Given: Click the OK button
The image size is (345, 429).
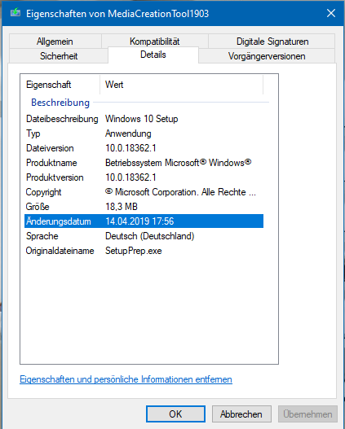Looking at the screenshot, I should pos(175,414).
